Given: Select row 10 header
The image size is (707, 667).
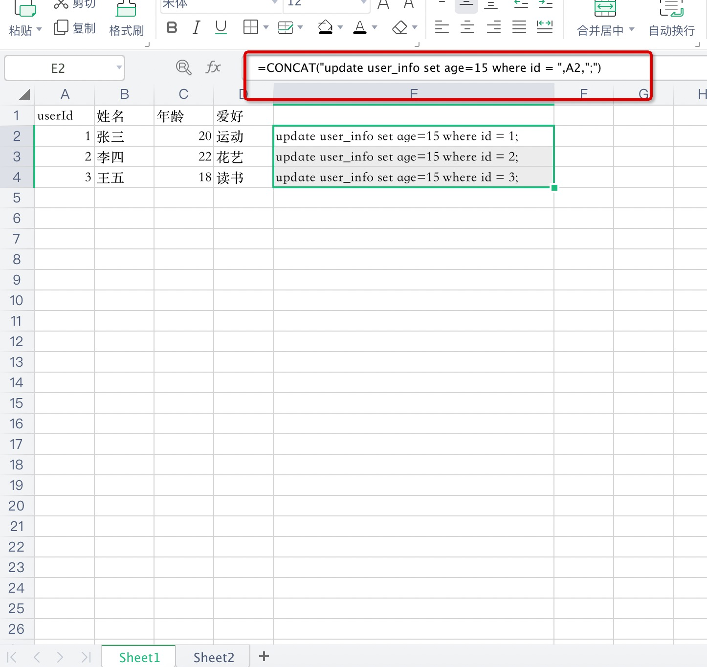Looking at the screenshot, I should pos(17,300).
